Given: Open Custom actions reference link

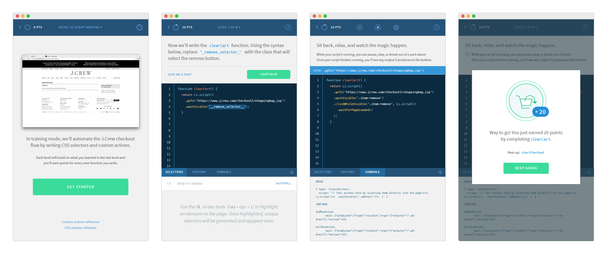Looking at the screenshot, I should pos(81,222).
